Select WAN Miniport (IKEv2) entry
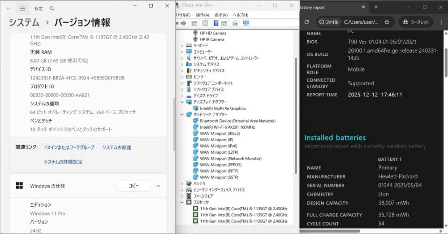448x234 pixels. pyautogui.click(x=220, y=133)
